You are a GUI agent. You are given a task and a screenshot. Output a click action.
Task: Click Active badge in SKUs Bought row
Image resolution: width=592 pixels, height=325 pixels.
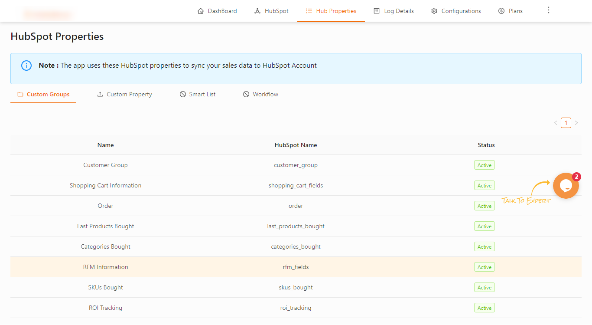485,287
